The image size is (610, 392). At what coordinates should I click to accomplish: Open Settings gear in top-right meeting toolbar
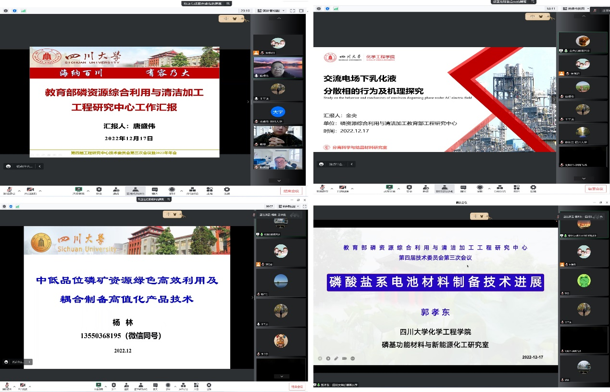click(x=533, y=188)
